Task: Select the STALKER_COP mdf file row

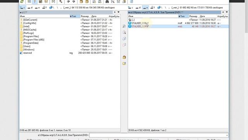Action: point(178,23)
